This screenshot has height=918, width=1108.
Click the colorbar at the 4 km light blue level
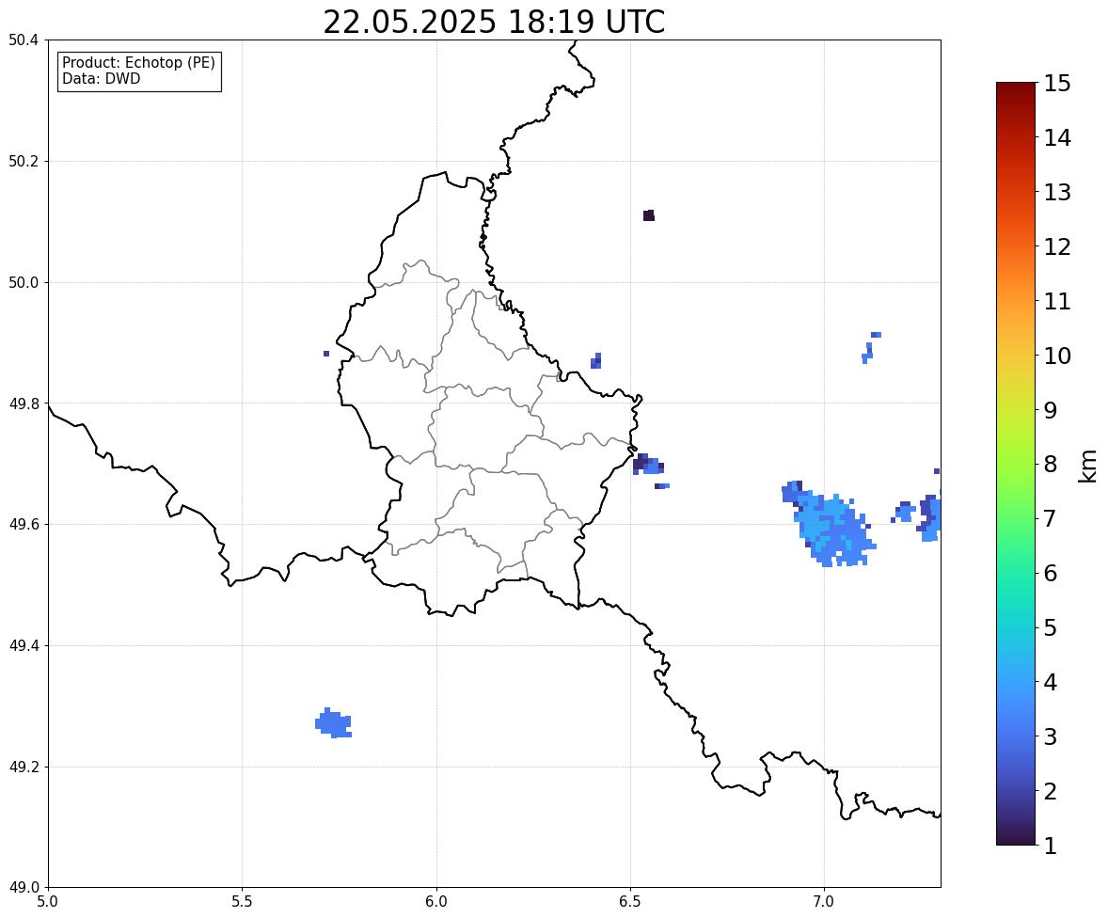[x=1016, y=682]
